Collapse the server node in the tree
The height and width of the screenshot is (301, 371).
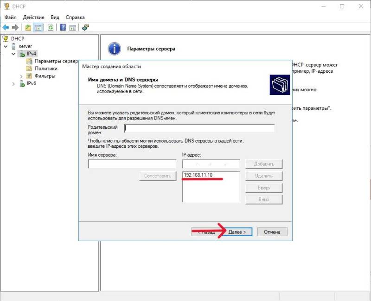6,46
